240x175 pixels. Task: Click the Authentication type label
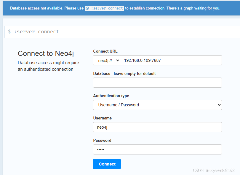pyautogui.click(x=111, y=96)
